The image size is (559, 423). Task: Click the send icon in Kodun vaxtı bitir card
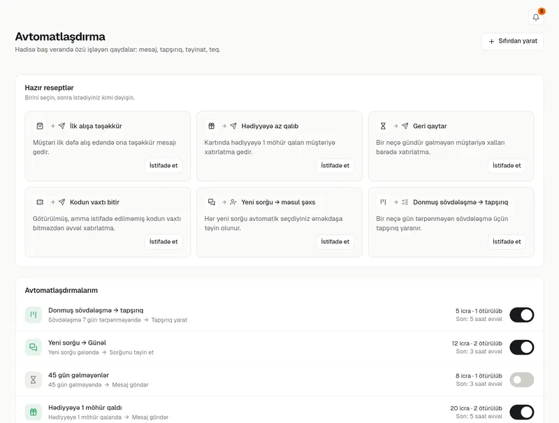click(x=61, y=202)
